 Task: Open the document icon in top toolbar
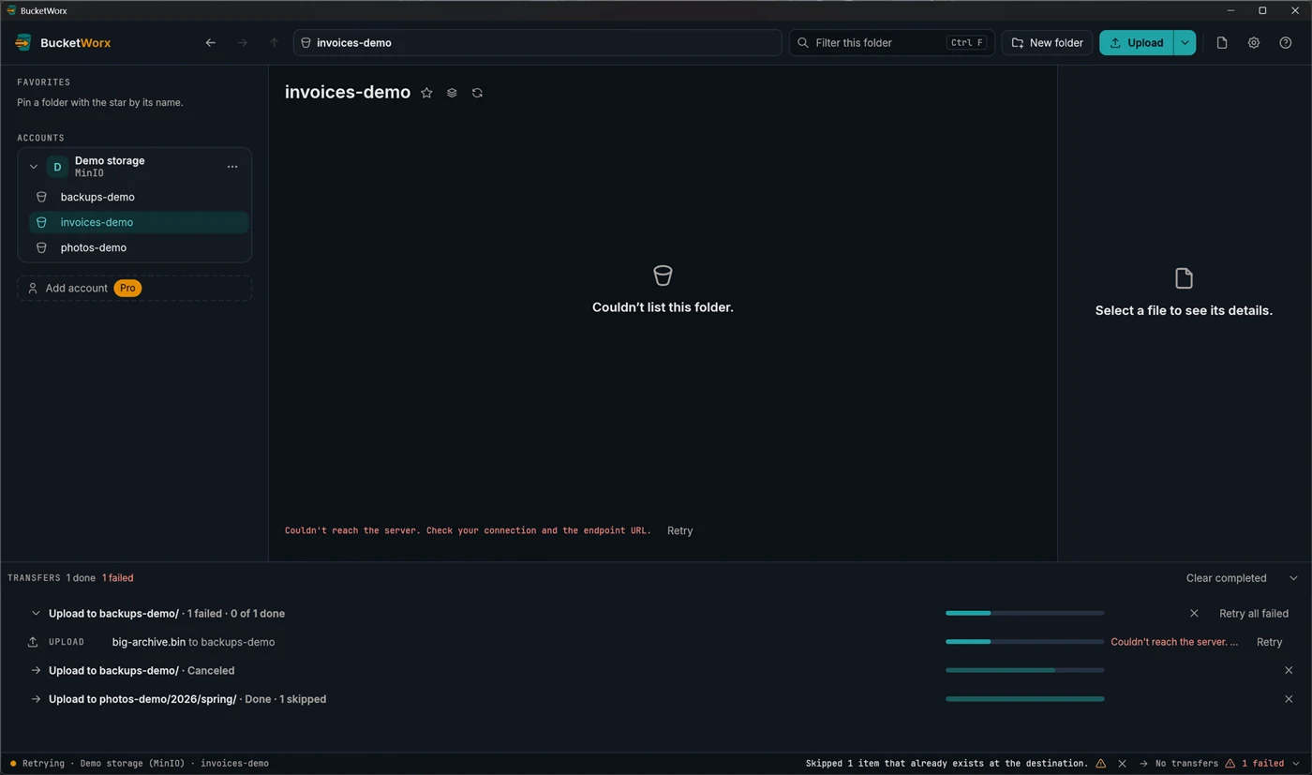[x=1222, y=43]
